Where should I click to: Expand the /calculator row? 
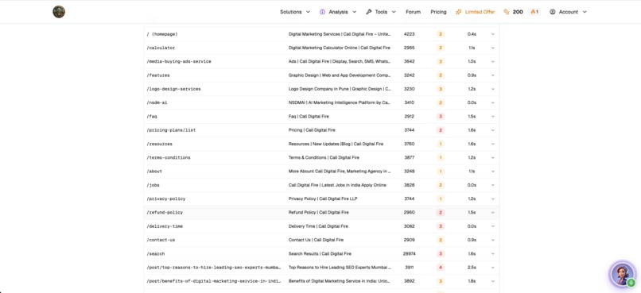coord(492,48)
